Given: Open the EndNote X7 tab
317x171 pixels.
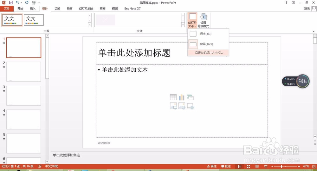Looking at the screenshot, I should click(133, 9).
